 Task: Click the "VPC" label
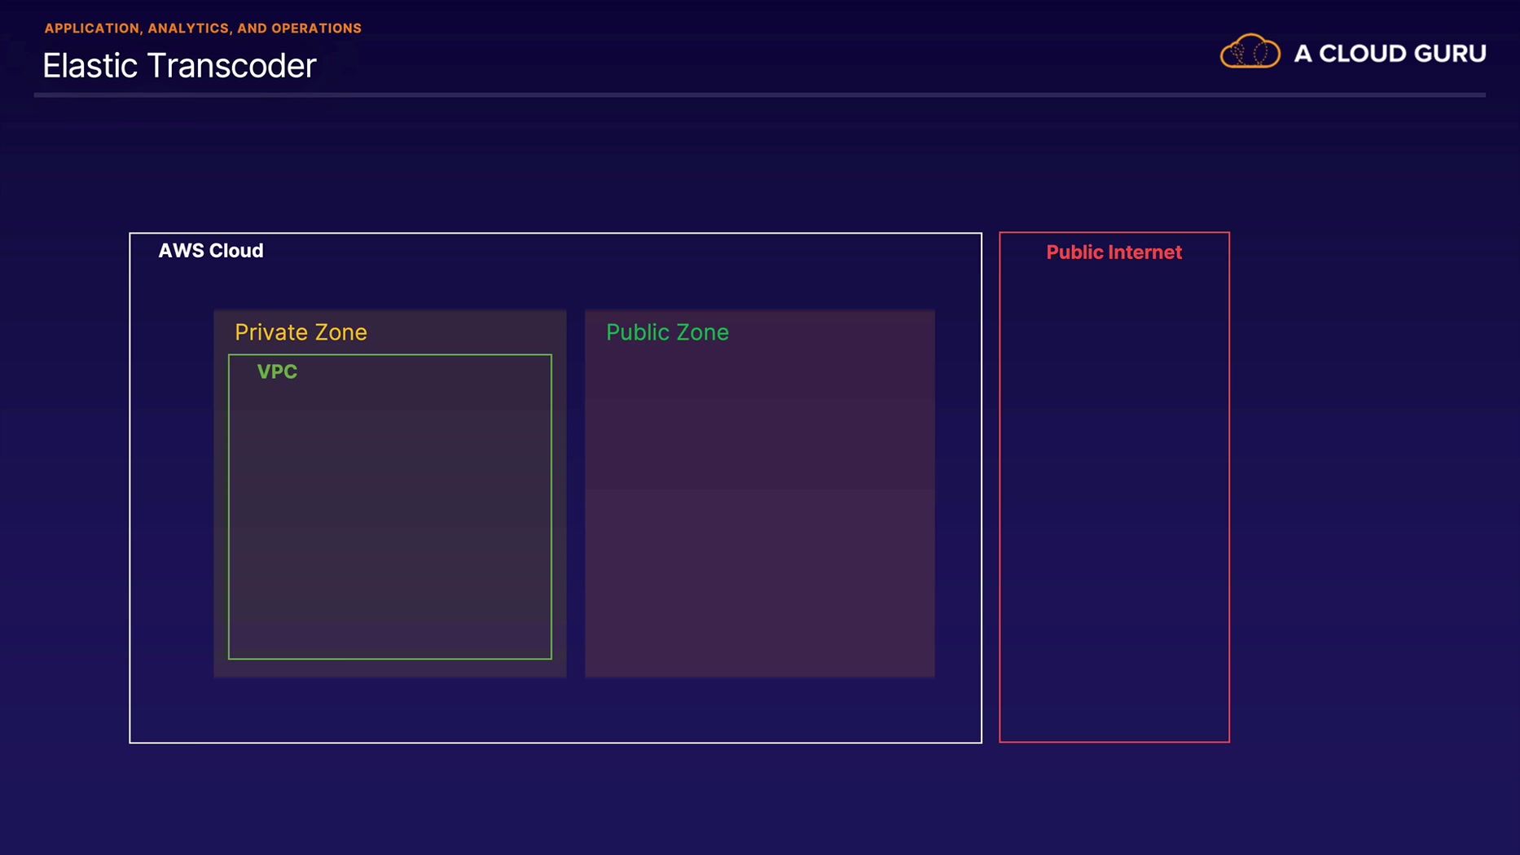[277, 372]
